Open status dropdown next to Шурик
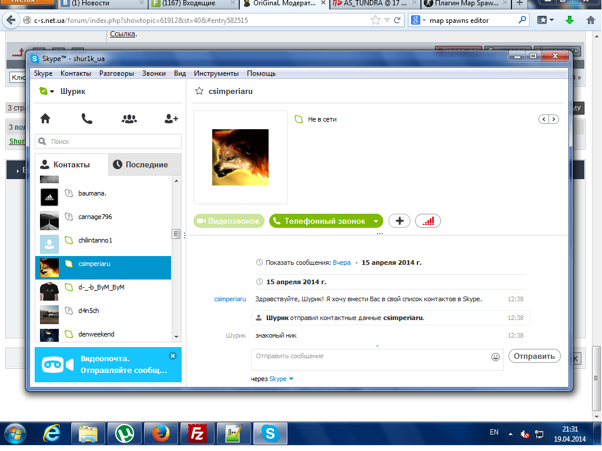The image size is (602, 451). 52,91
